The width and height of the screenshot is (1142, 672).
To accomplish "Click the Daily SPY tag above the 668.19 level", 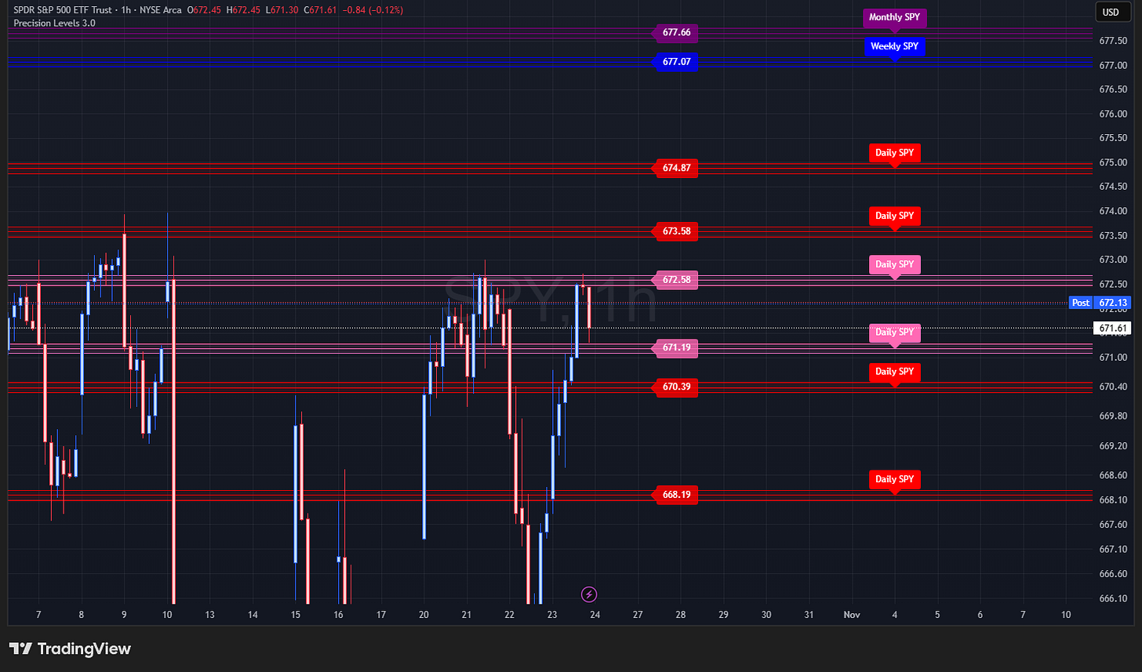I will coord(895,479).
